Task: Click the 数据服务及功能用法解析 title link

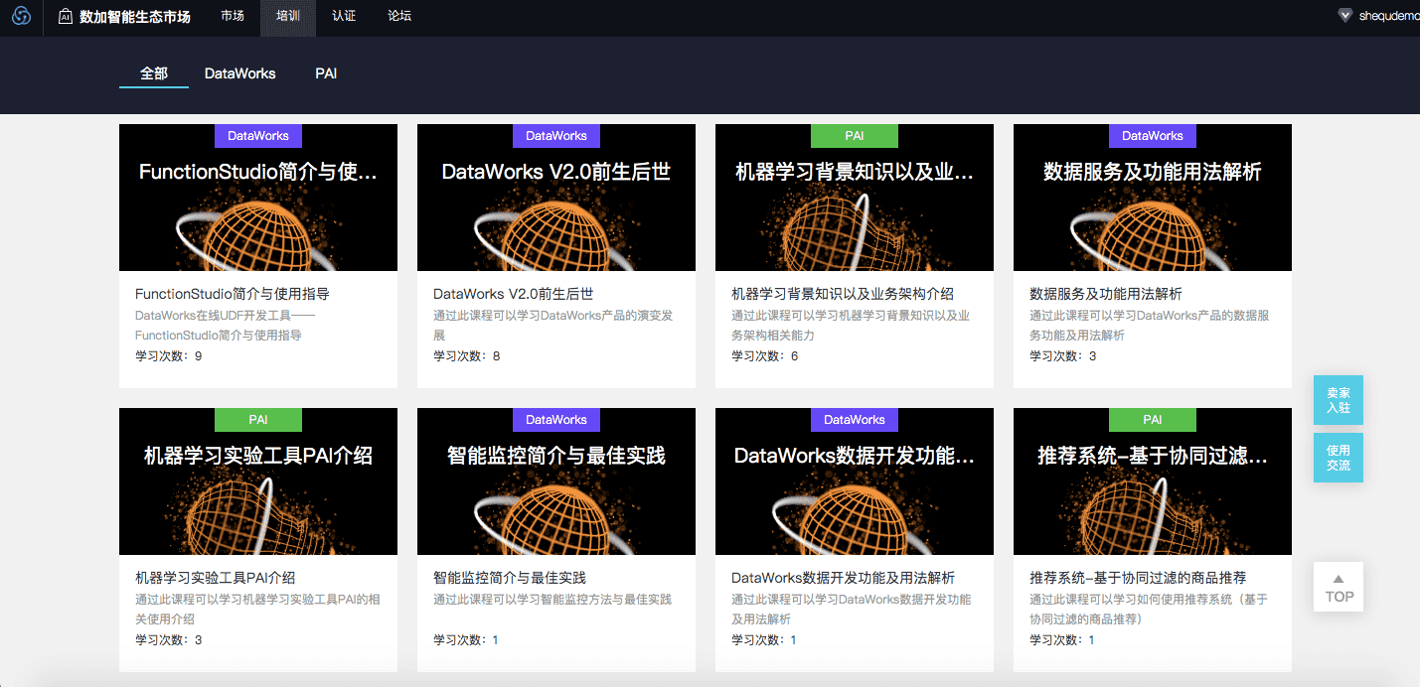Action: 1106,294
